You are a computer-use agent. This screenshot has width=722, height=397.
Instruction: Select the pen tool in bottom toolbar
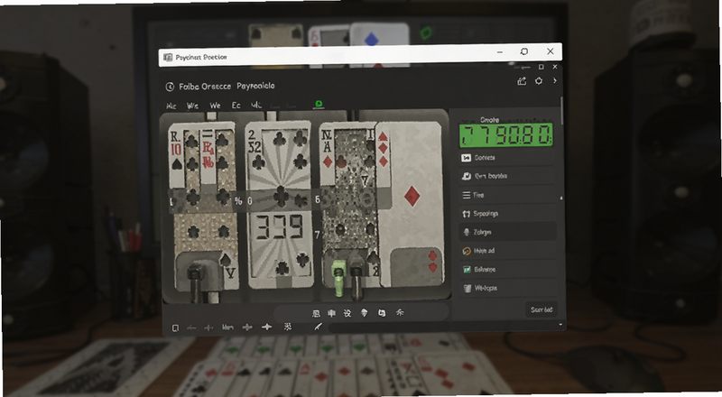(318, 327)
